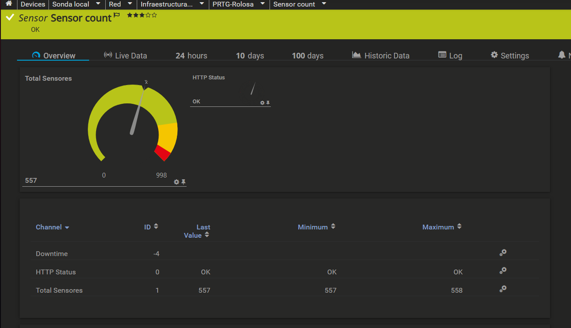Select the Total Sensores table row
Viewport: 571px width, 328px height.
59,290
